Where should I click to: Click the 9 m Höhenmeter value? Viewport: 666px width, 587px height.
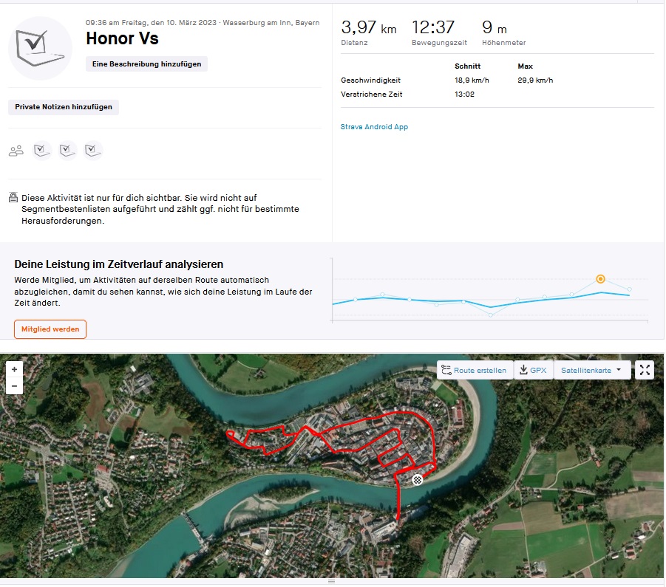click(495, 27)
